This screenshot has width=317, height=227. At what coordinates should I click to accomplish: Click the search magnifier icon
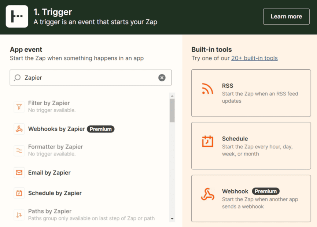pyautogui.click(x=17, y=78)
